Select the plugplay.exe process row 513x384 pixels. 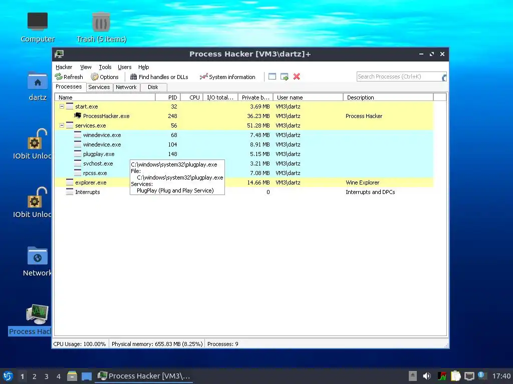pos(244,154)
